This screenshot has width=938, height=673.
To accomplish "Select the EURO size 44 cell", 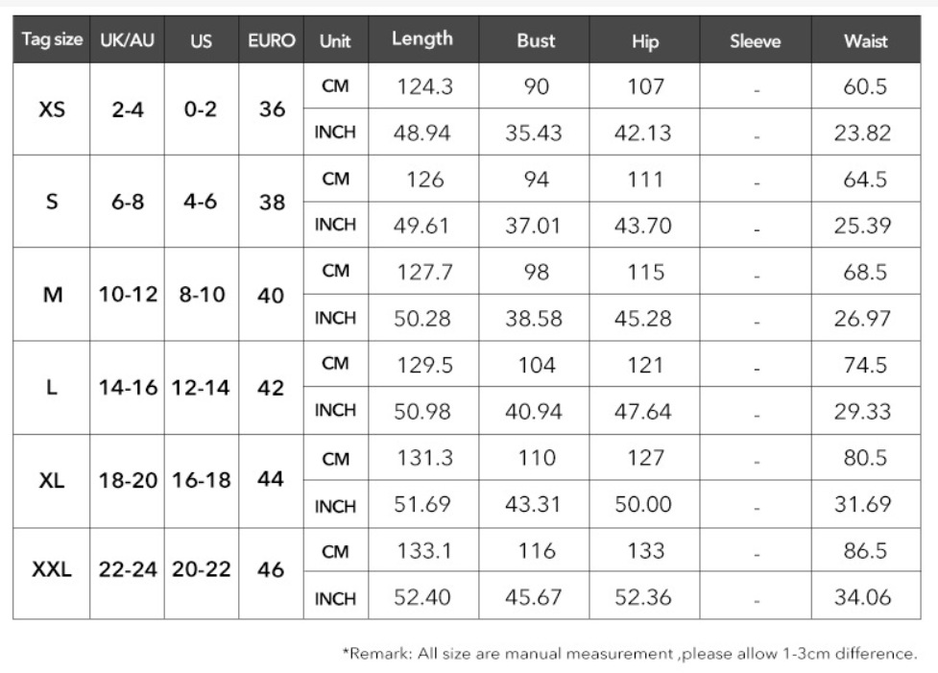I will pos(272,479).
